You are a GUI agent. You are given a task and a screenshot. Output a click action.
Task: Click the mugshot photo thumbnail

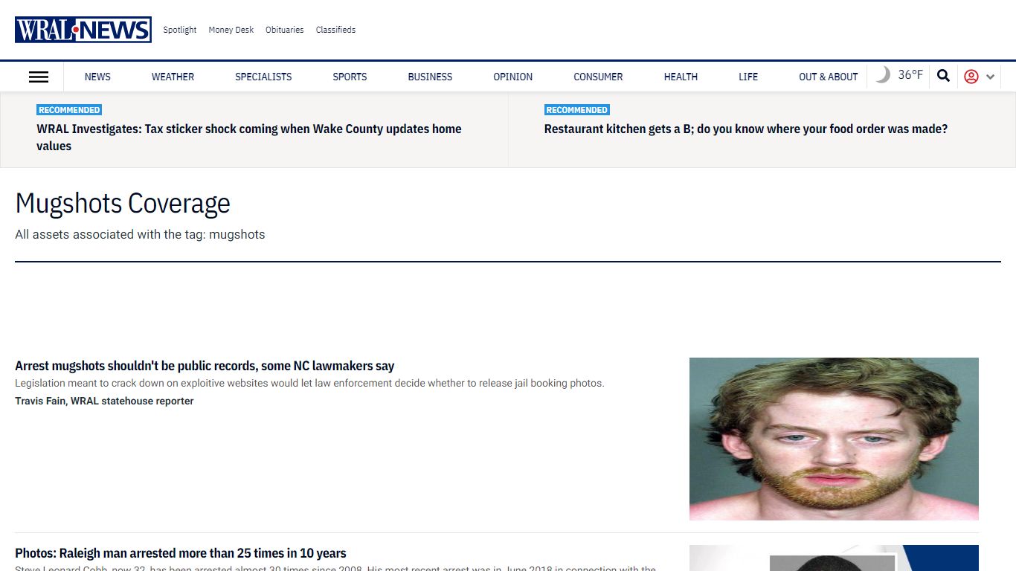(x=834, y=439)
